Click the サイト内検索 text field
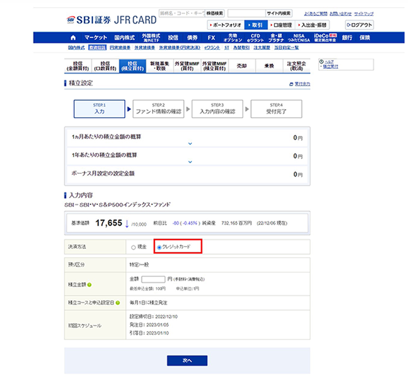The image size is (408, 392). point(246,13)
